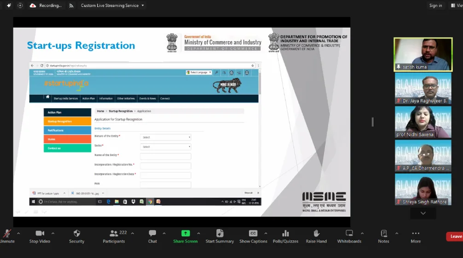Open the View menu at top right

point(456,6)
